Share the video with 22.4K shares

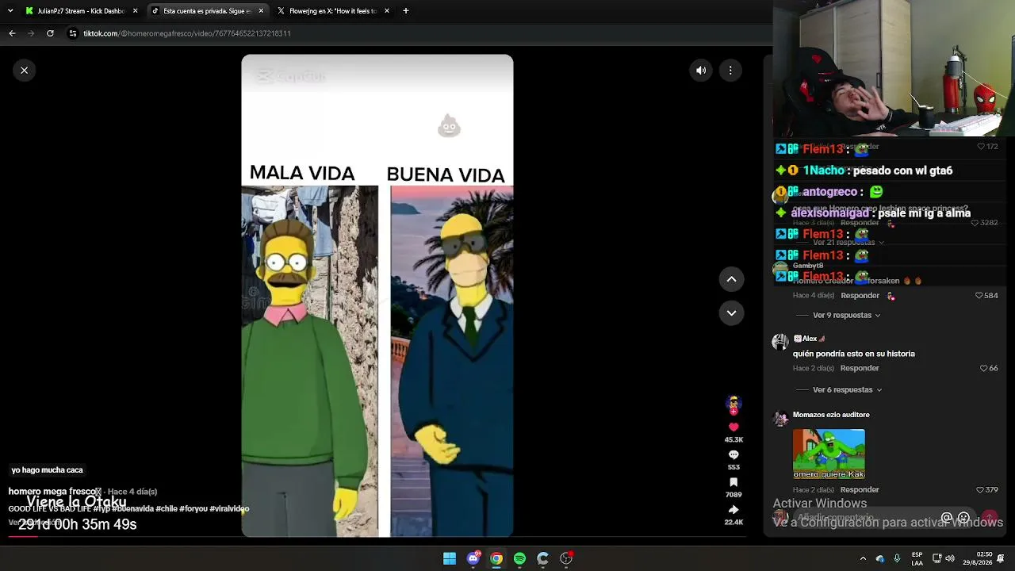(x=733, y=510)
